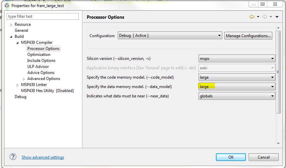
Task: Click the type filter text field
Action: tap(43, 16)
